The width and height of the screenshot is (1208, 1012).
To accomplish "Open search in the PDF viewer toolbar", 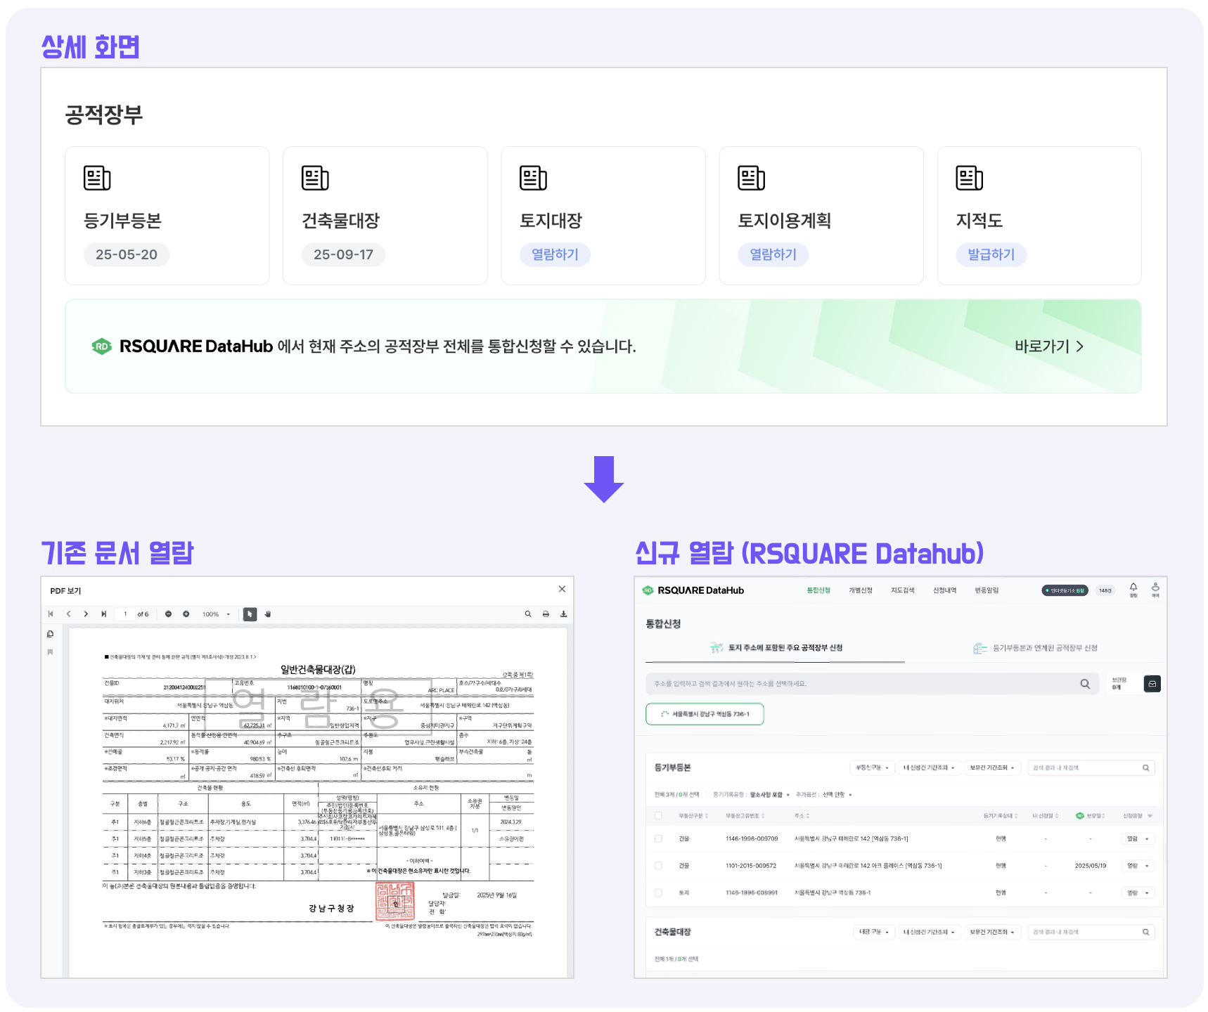I will pos(528,614).
